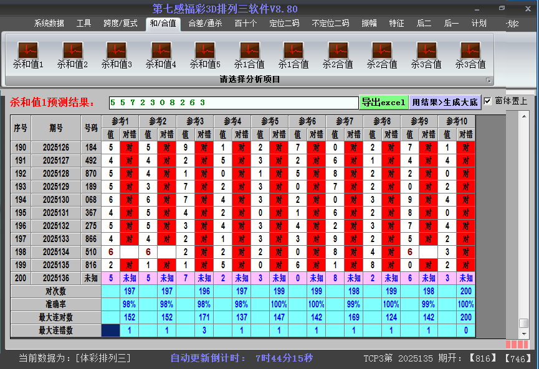Click the table scrollbar up arrow
This screenshot has height=369, width=539.
pyautogui.click(x=524, y=116)
